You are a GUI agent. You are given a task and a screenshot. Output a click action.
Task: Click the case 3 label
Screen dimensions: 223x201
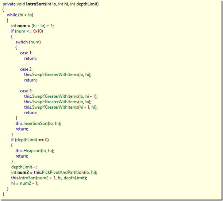pos(25,91)
